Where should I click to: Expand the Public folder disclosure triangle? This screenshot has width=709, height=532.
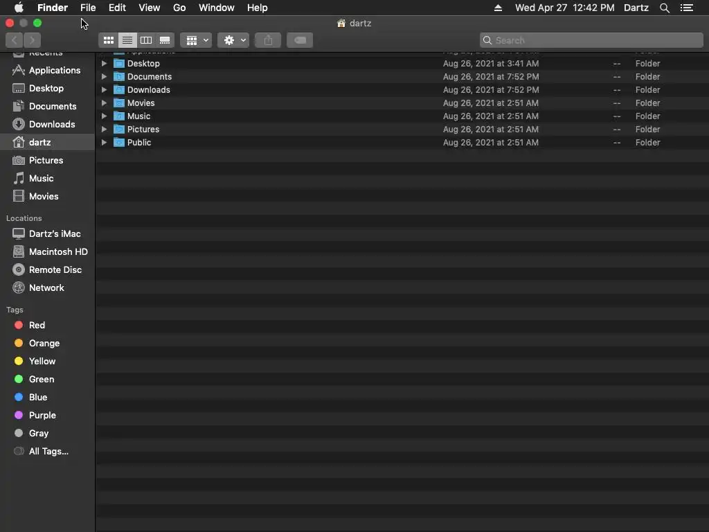click(x=104, y=142)
